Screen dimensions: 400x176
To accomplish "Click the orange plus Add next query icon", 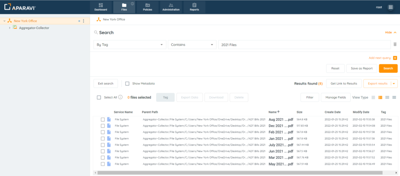I will tap(395, 58).
